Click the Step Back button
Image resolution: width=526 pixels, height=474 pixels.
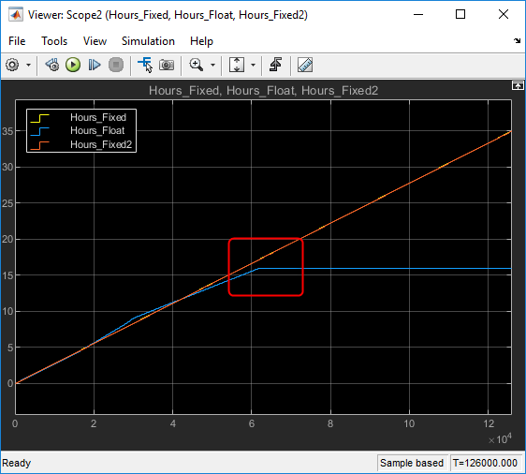pyautogui.click(x=52, y=65)
